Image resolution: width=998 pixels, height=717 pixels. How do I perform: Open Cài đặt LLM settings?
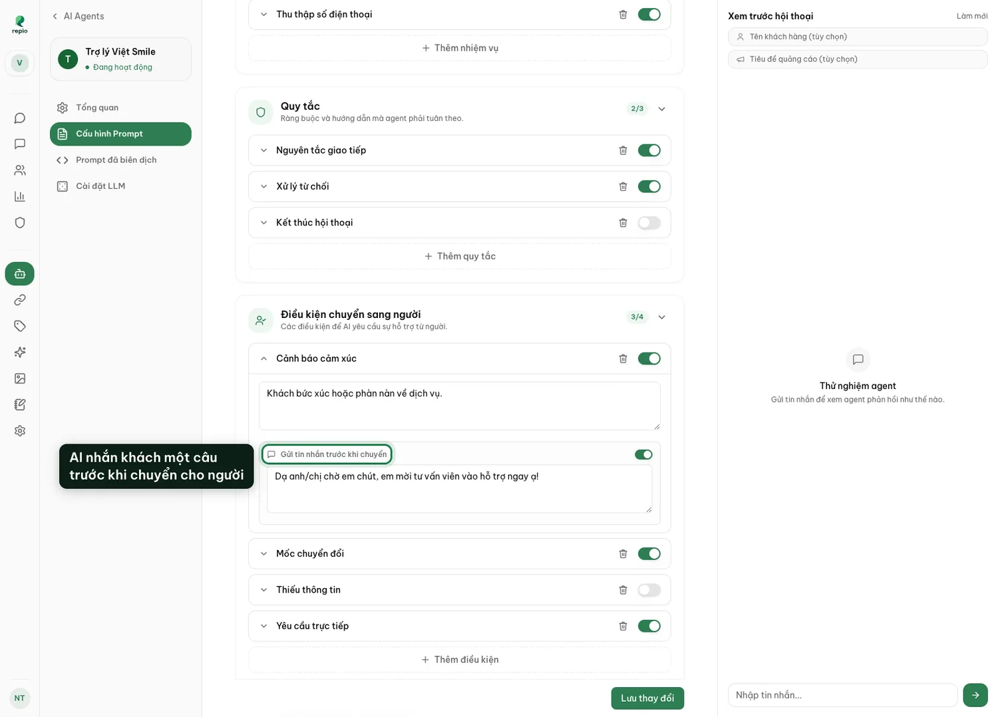coord(120,186)
